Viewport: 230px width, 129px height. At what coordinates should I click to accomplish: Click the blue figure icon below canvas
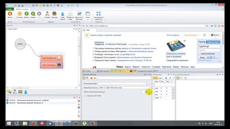point(26,92)
